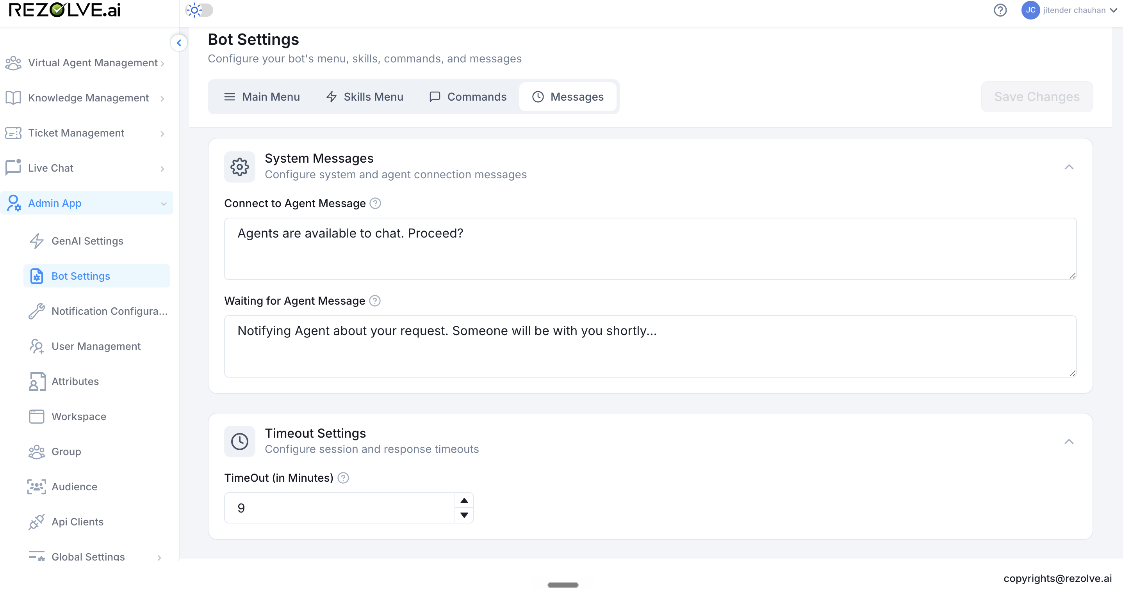Image resolution: width=1123 pixels, height=589 pixels.
Task: Click Knowledge Management book icon
Action: pos(13,98)
